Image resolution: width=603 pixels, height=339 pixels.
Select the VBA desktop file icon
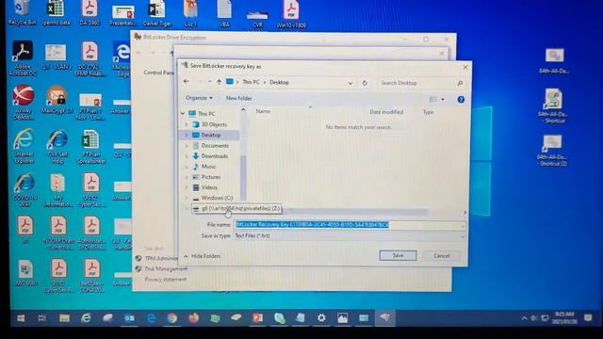coord(224,12)
